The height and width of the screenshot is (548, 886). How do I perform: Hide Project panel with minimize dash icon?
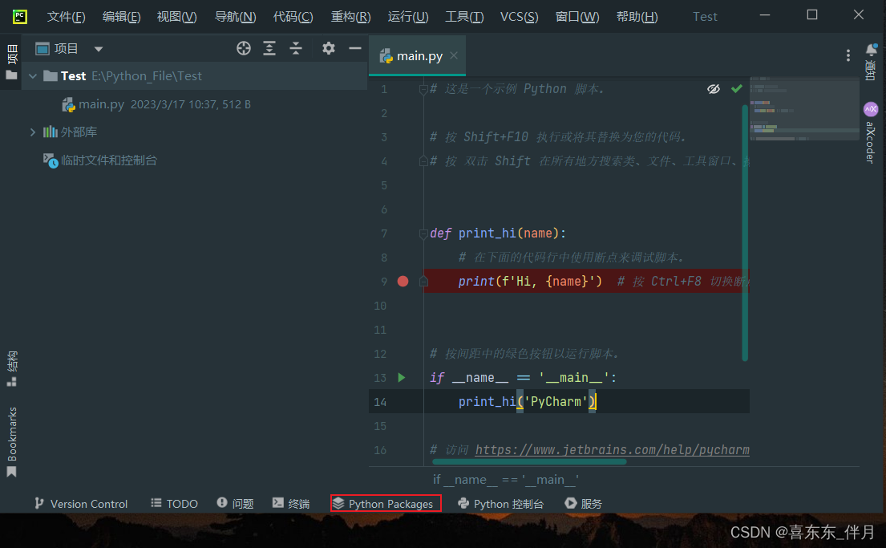pos(354,48)
